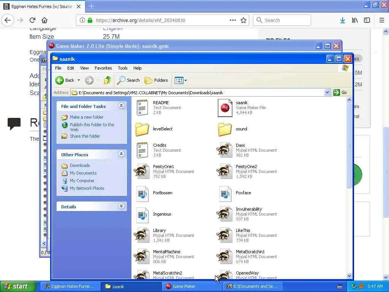This screenshot has height=292, width=389.
Task: Go to My Network Places
Action: click(x=87, y=188)
